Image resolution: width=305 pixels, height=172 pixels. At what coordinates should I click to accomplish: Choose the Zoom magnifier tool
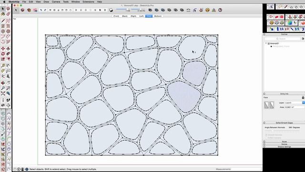pyautogui.click(x=3, y=88)
